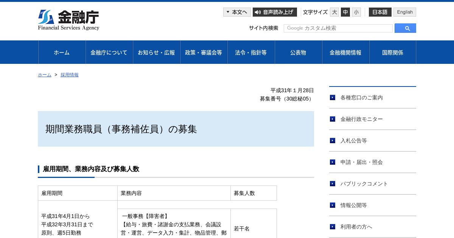The height and width of the screenshot is (238, 454).
Task: Click the arrow icon beside 申請・届出・照会
Action: point(333,162)
